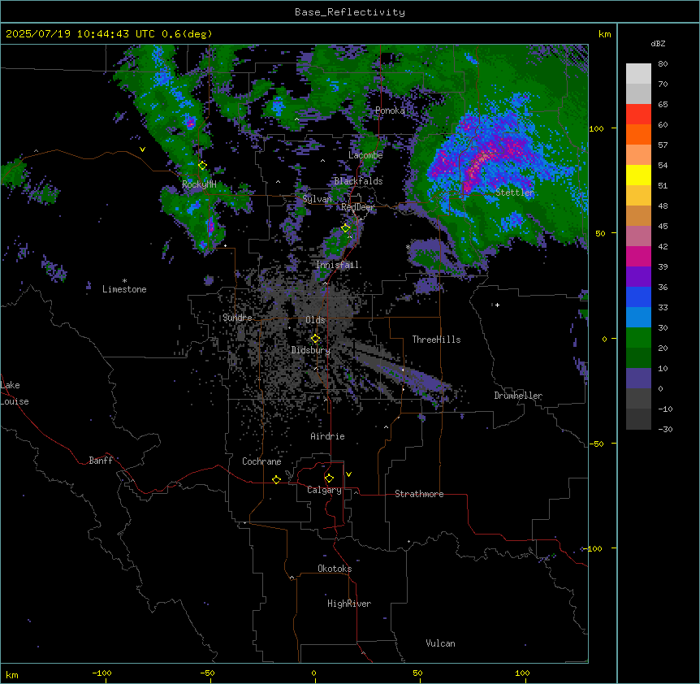Click the dBZ legend heading
This screenshot has height=684, width=700.
pyautogui.click(x=658, y=43)
